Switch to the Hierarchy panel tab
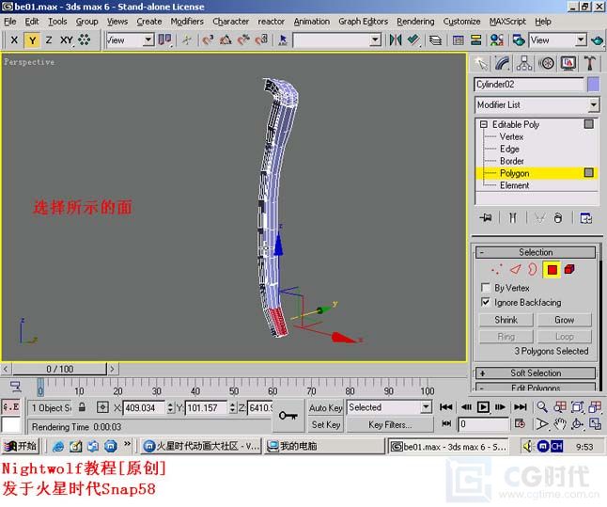Screen dimensions: 607x507 click(x=524, y=63)
